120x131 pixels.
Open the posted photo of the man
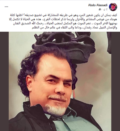60,81
